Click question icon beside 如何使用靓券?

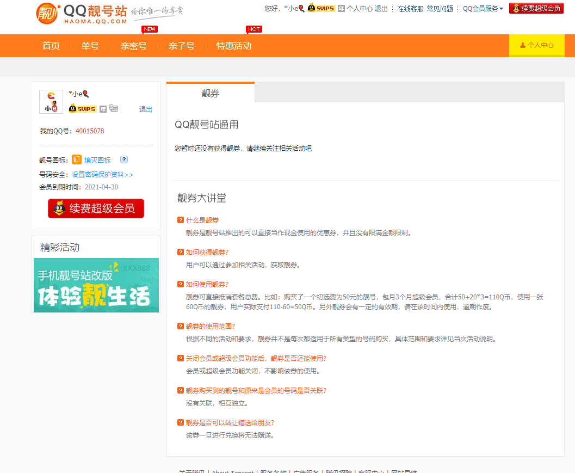pyautogui.click(x=181, y=284)
